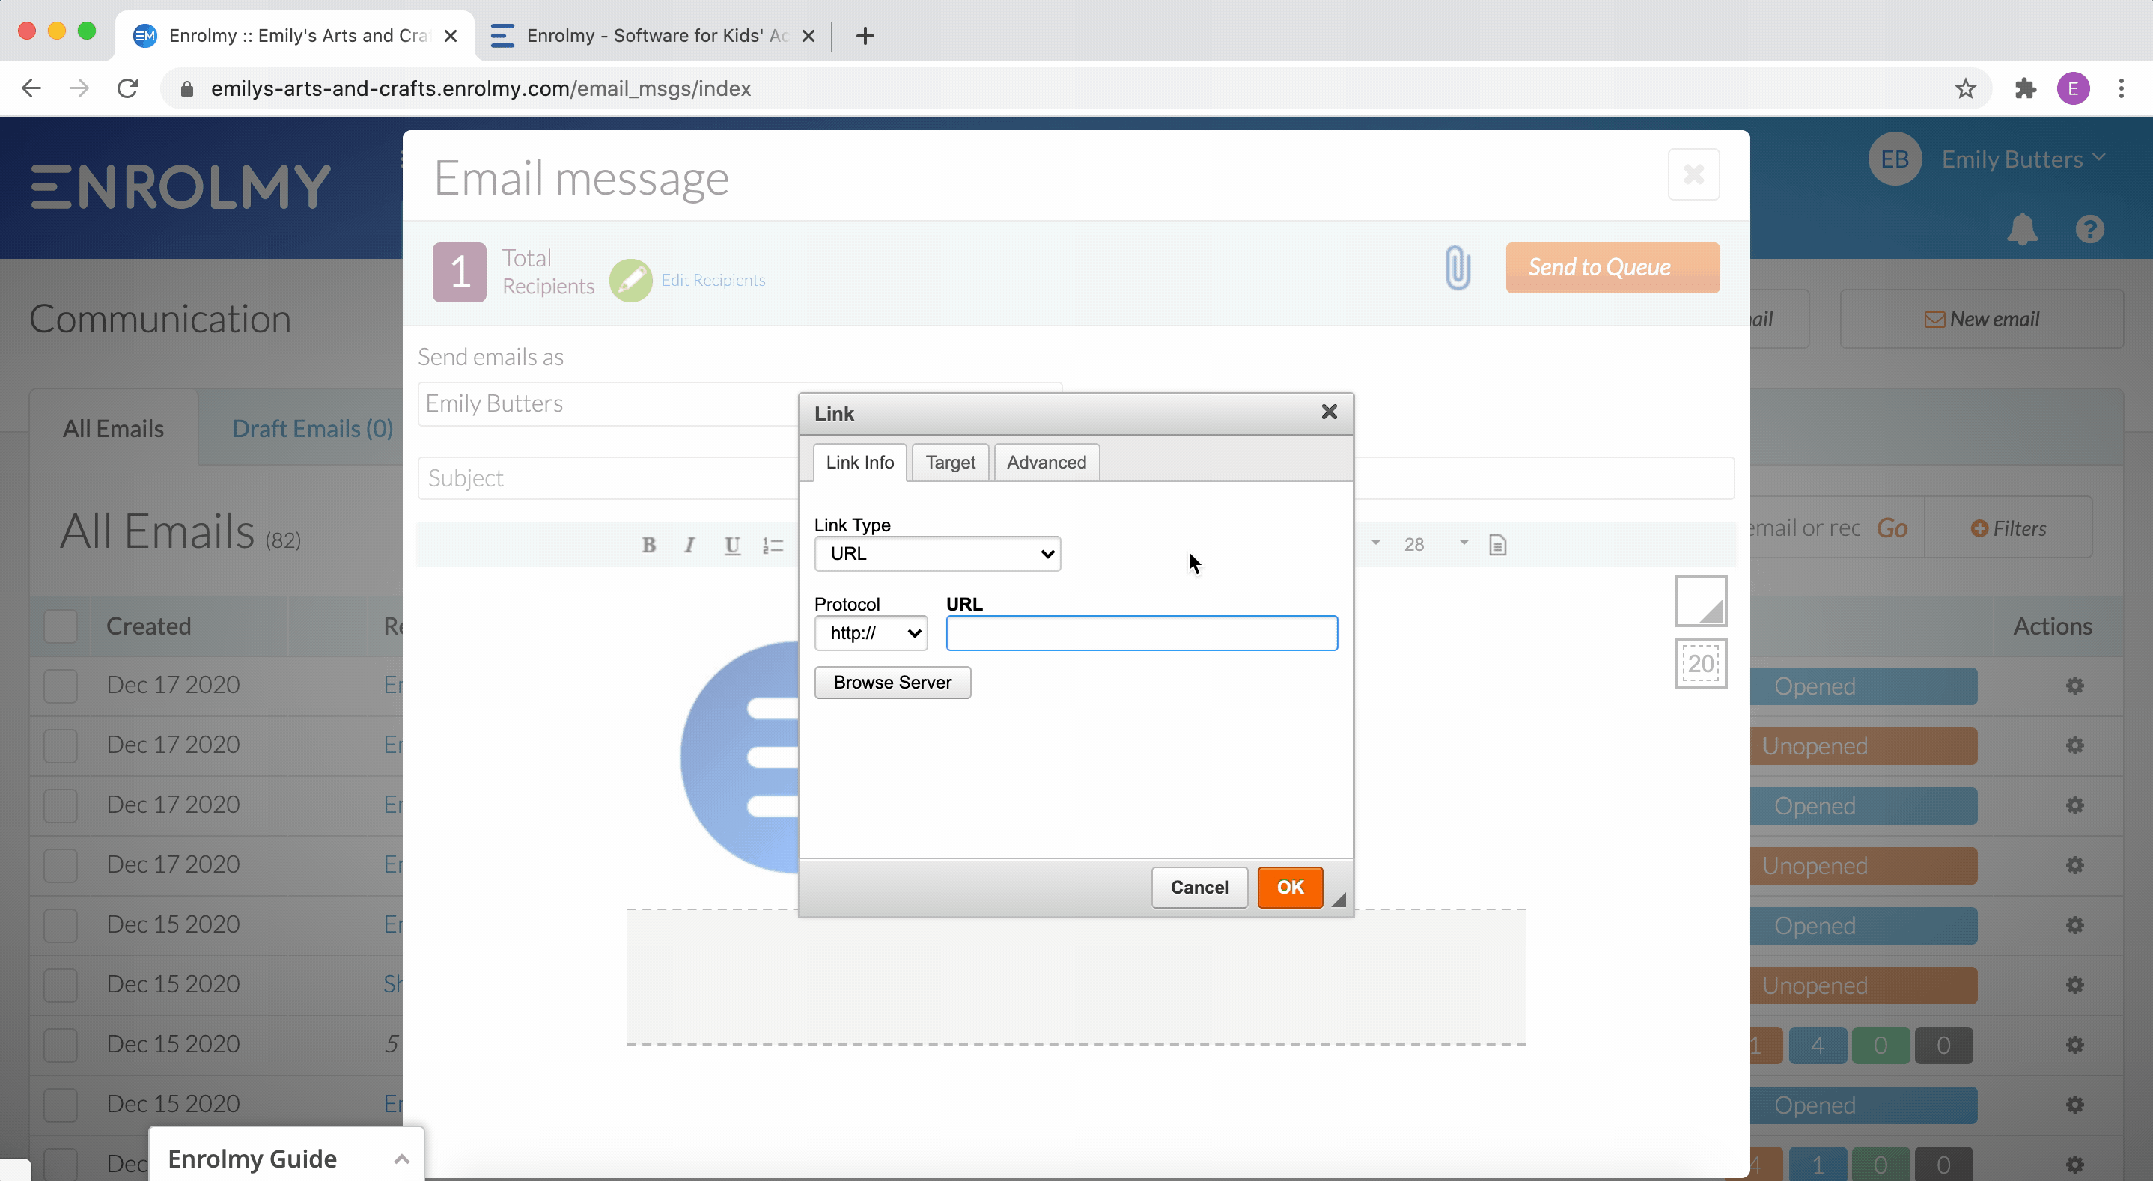
Task: Click the Underline formatting icon
Action: (x=732, y=545)
